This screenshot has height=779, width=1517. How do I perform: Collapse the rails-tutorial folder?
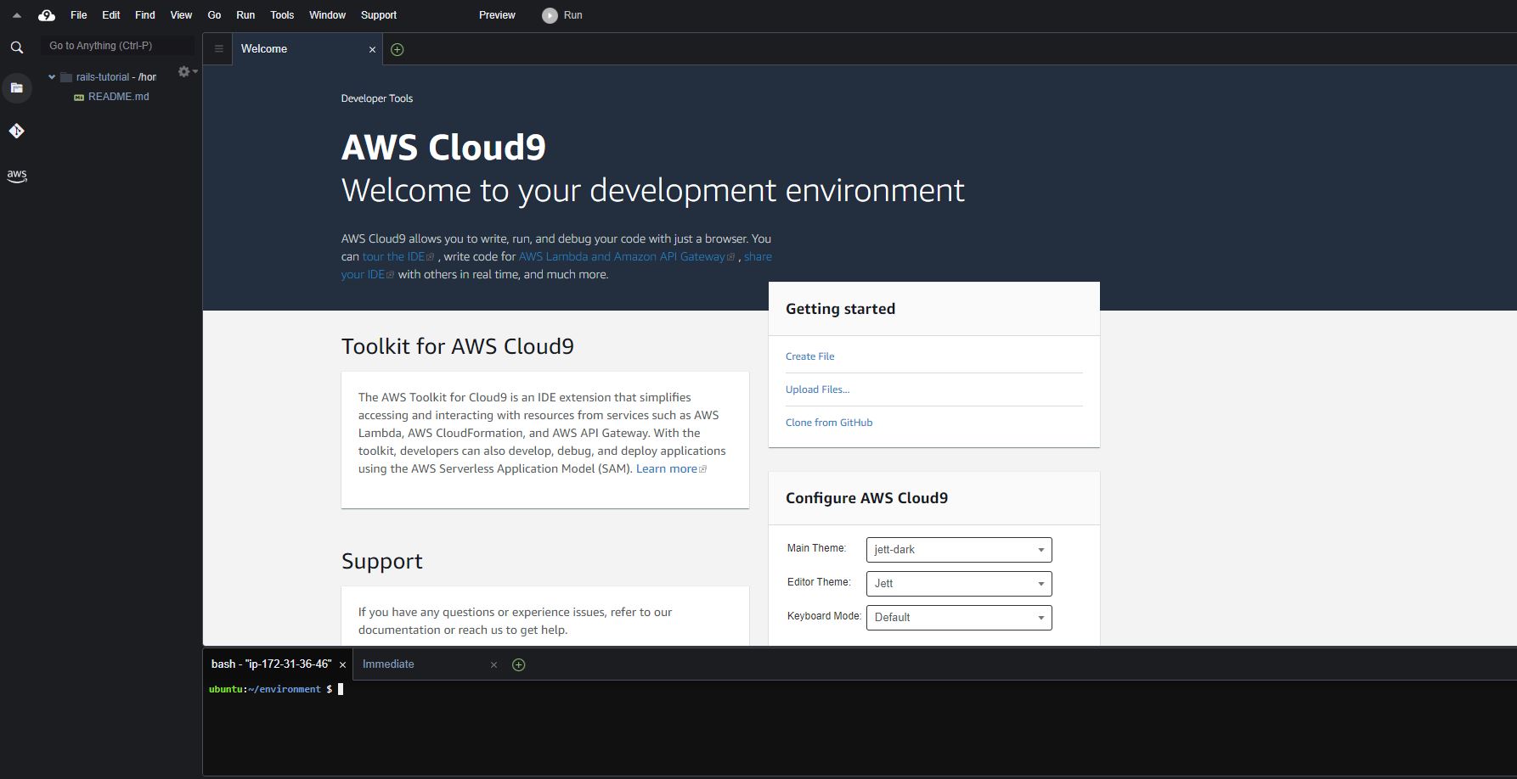(x=52, y=77)
